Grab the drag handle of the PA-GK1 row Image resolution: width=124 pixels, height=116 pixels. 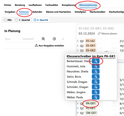[x=78, y=103]
